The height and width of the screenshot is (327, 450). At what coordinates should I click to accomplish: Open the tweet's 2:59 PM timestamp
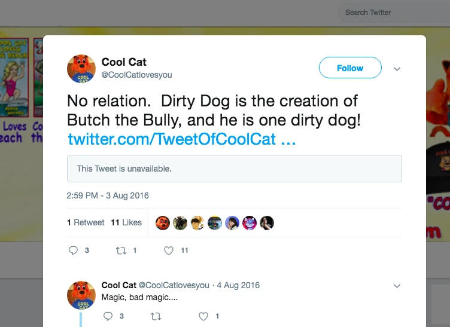pos(108,195)
